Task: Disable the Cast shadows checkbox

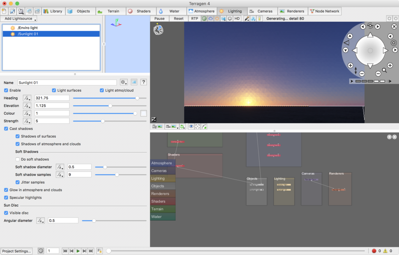Action: pos(6,128)
